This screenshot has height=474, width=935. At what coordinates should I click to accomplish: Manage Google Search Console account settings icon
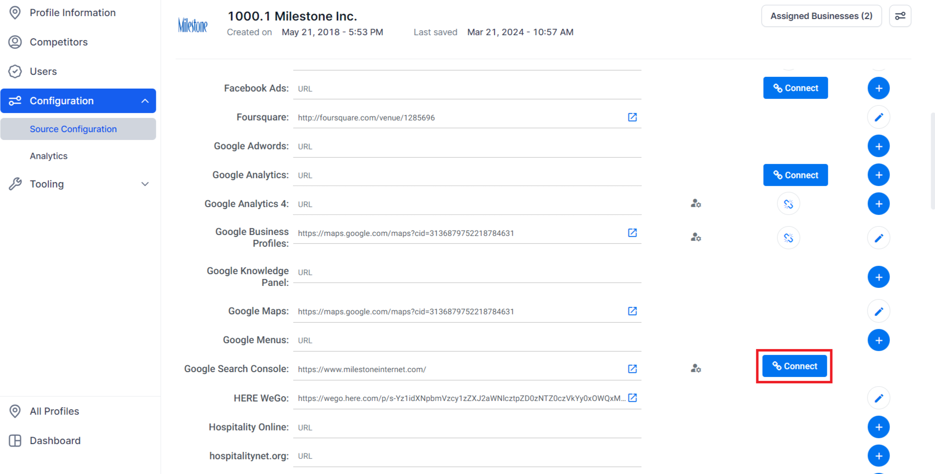[696, 368]
